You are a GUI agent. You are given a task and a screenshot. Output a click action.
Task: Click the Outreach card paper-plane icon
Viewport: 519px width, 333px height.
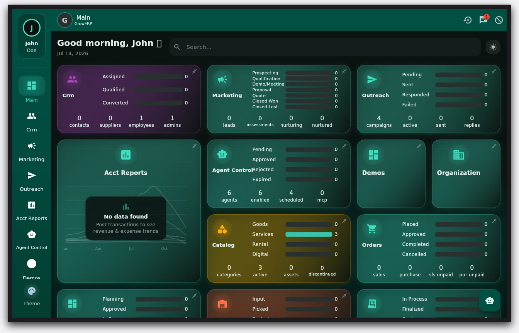click(x=372, y=79)
